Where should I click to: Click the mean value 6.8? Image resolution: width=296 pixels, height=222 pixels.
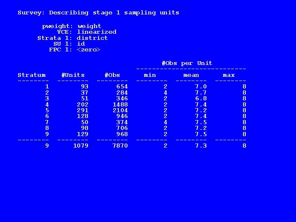[x=201, y=99]
